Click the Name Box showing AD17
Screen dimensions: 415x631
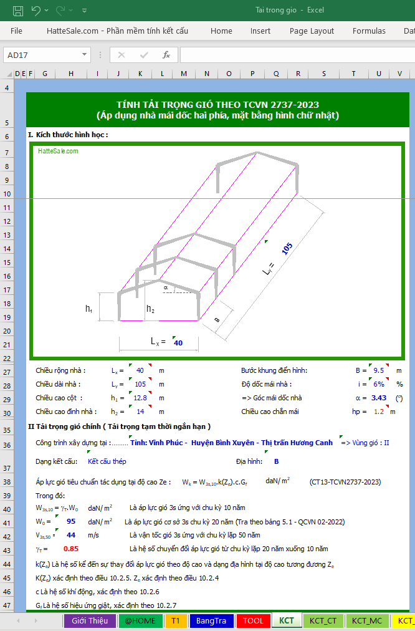42,55
